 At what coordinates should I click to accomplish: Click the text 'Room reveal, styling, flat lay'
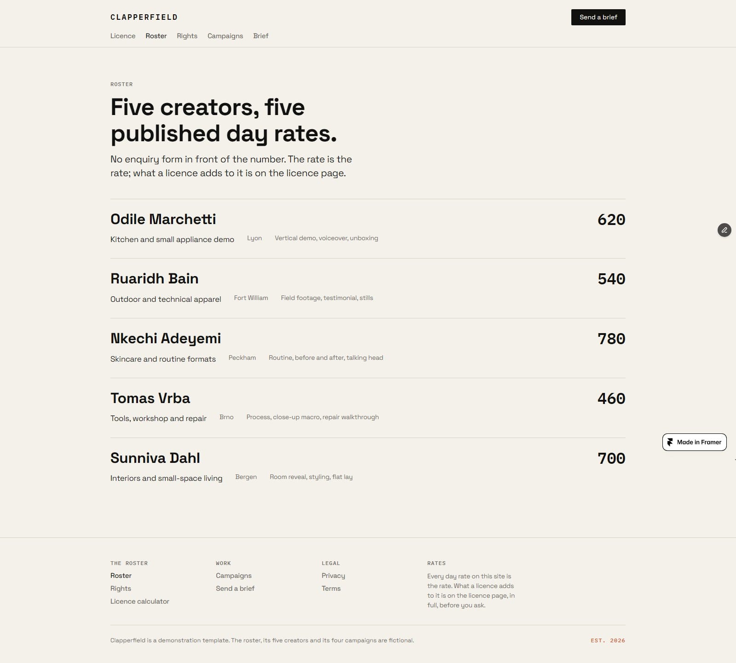(311, 477)
